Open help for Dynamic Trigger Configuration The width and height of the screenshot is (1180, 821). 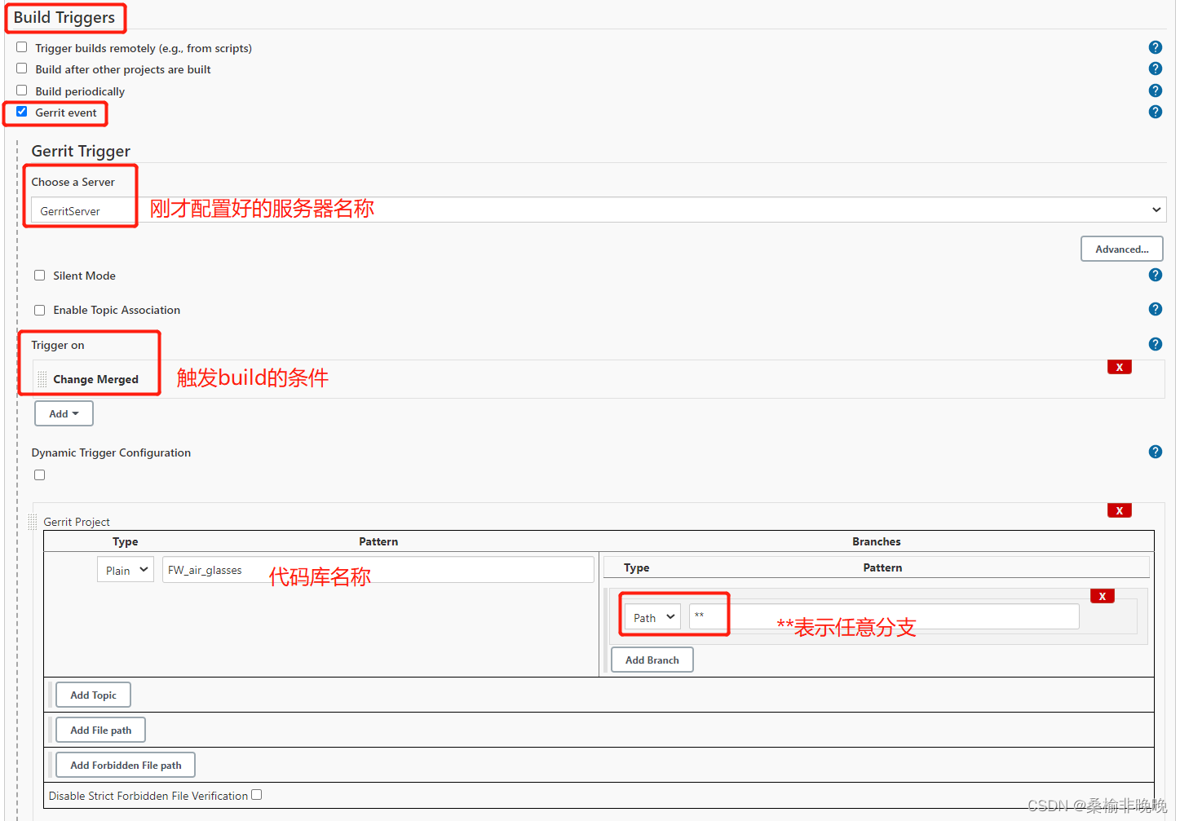point(1155,452)
